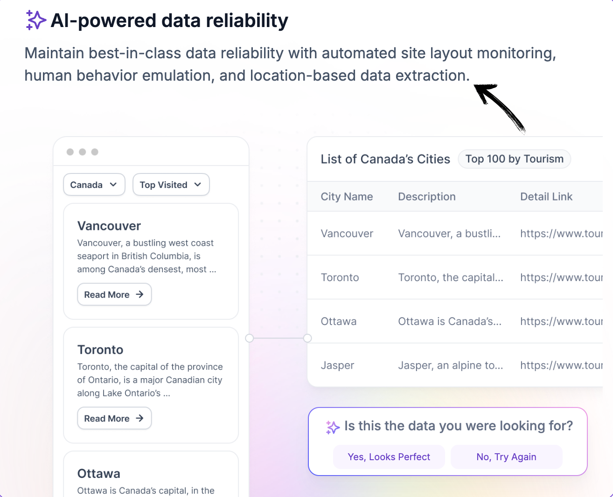Click the arrow icon in Toronto Read More
The height and width of the screenshot is (497, 613).
(139, 419)
